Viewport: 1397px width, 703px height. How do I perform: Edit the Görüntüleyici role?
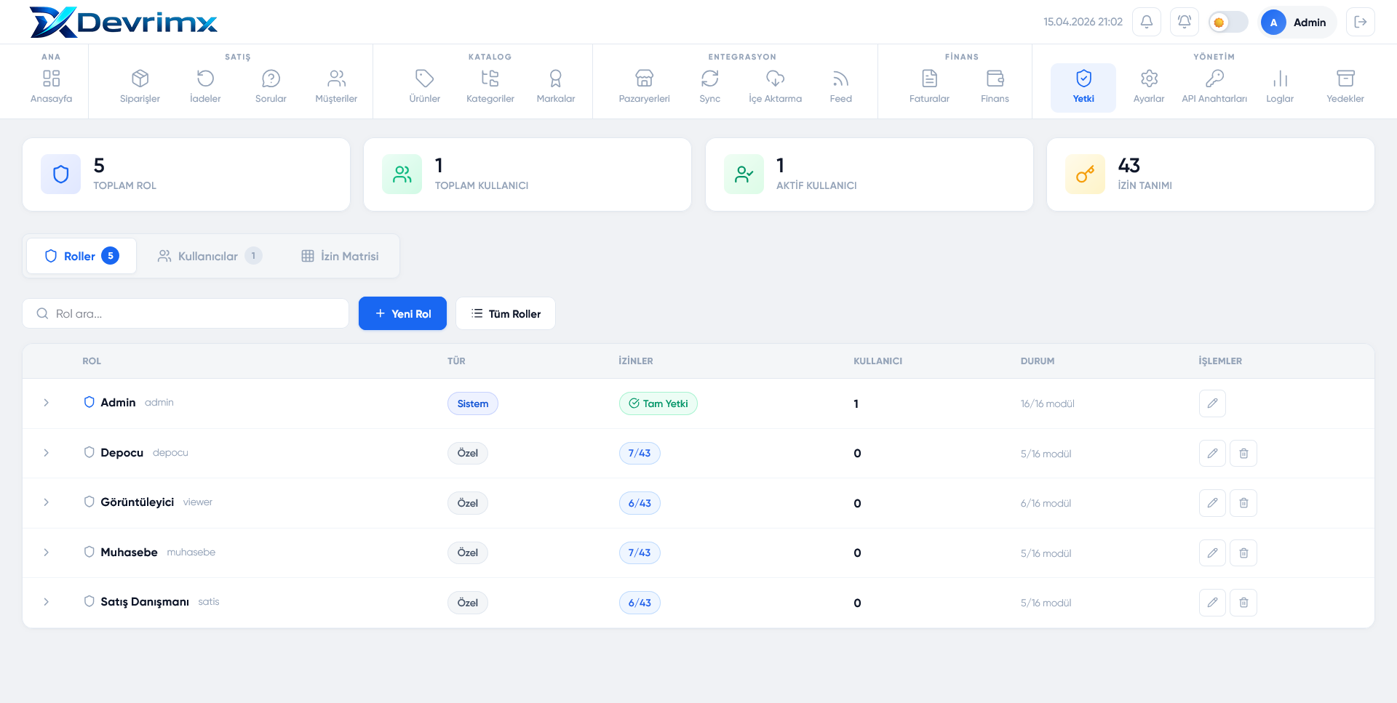point(1212,503)
